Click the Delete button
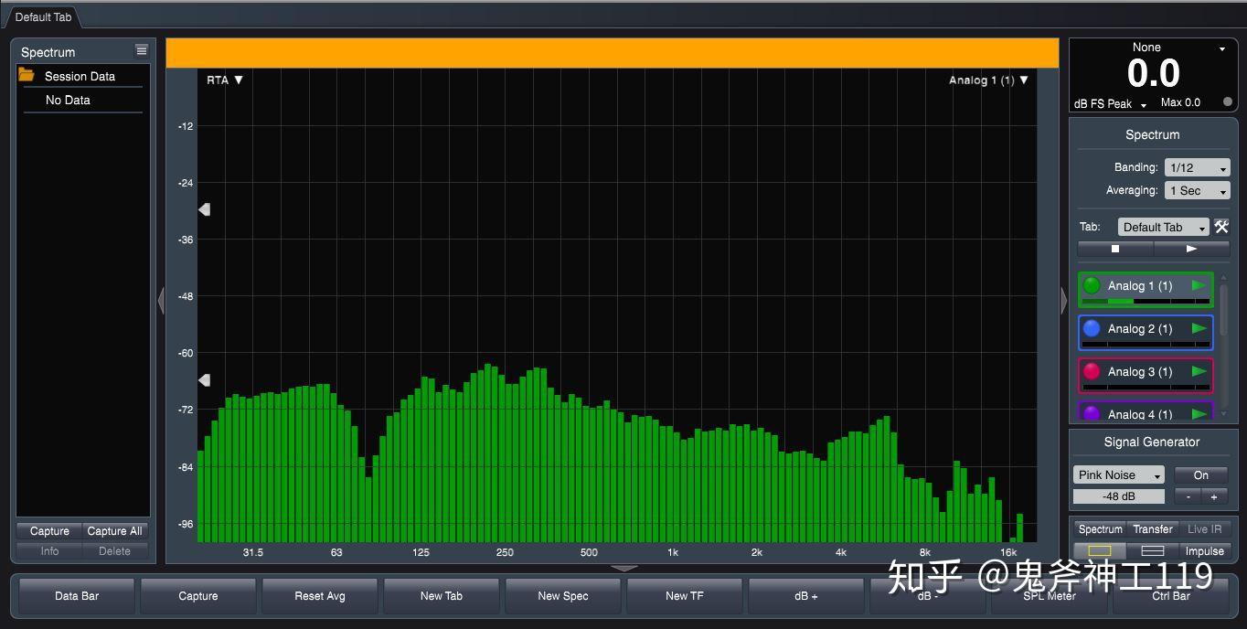The image size is (1247, 629). pyautogui.click(x=114, y=550)
